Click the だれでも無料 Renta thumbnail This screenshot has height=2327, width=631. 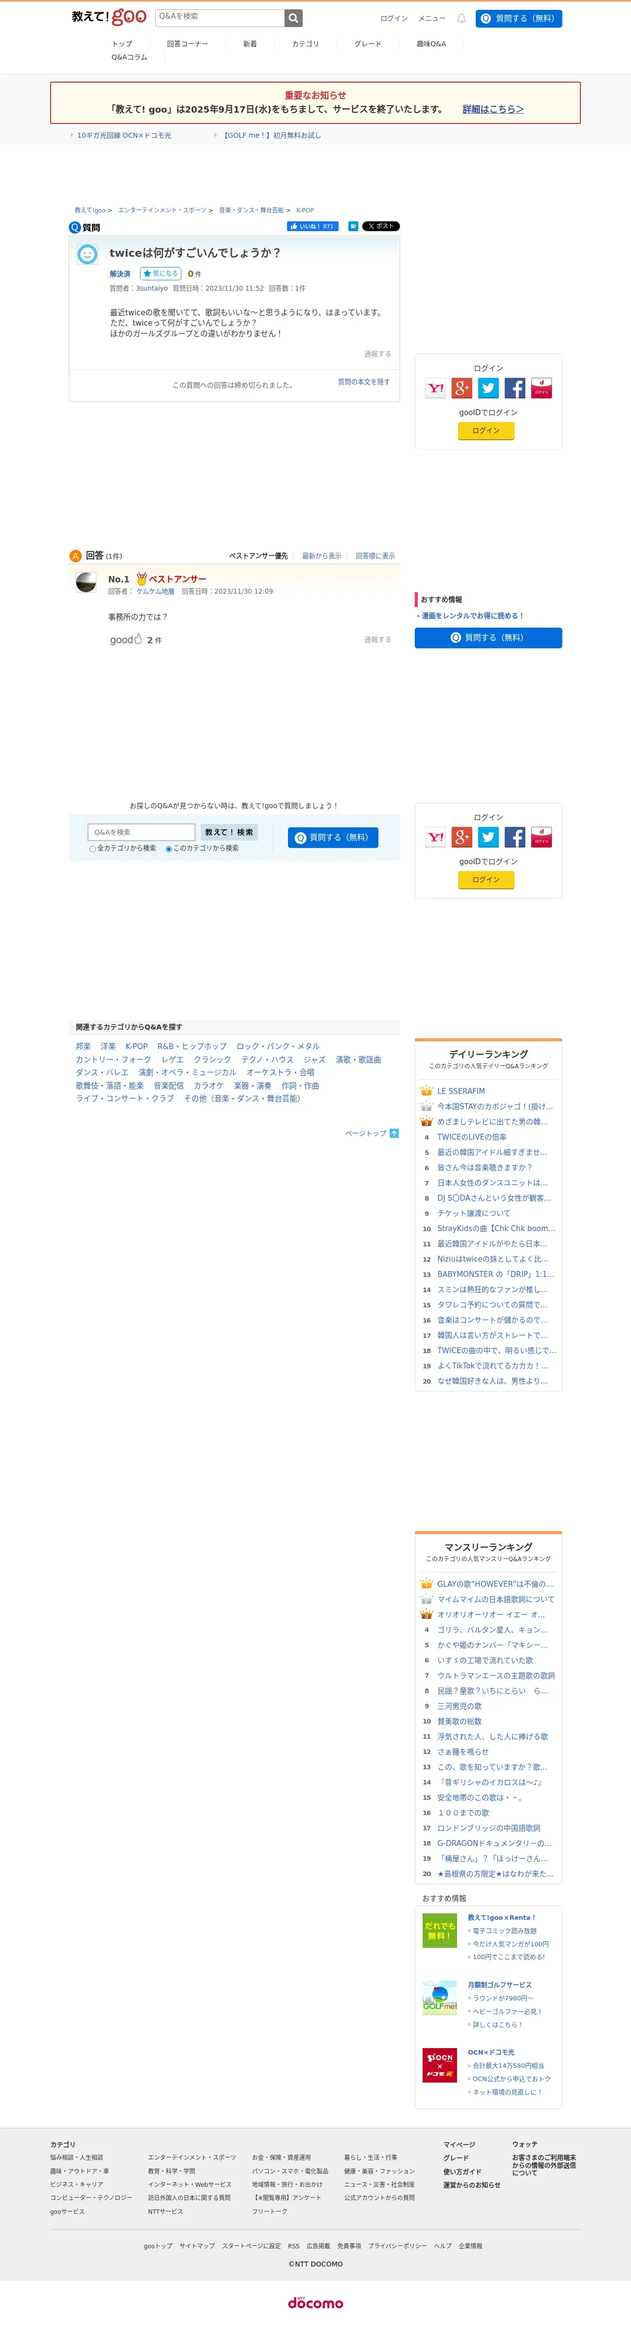[440, 1931]
